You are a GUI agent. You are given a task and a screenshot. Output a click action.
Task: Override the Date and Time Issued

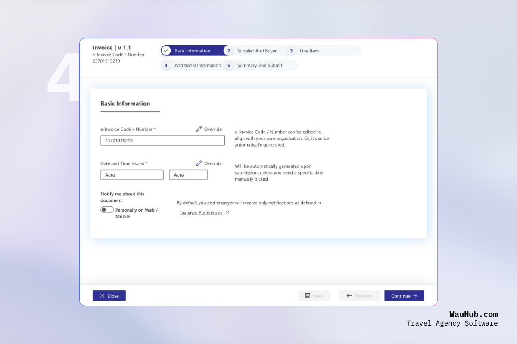[x=209, y=163]
